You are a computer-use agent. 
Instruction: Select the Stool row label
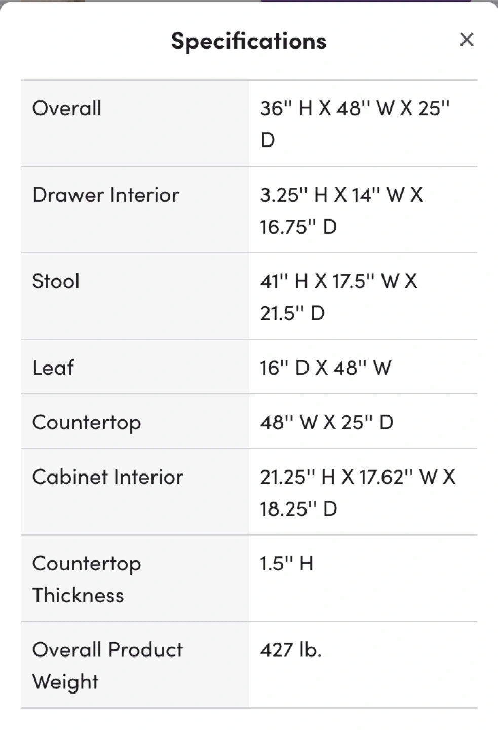(x=56, y=281)
